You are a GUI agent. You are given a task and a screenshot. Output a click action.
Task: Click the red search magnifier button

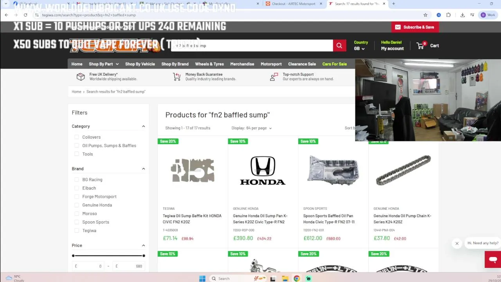pyautogui.click(x=339, y=45)
